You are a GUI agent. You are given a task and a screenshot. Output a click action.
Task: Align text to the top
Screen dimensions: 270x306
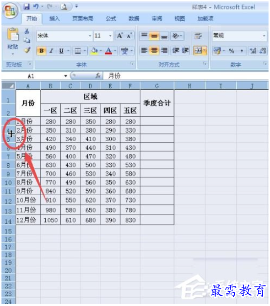pyautogui.click(x=144, y=36)
